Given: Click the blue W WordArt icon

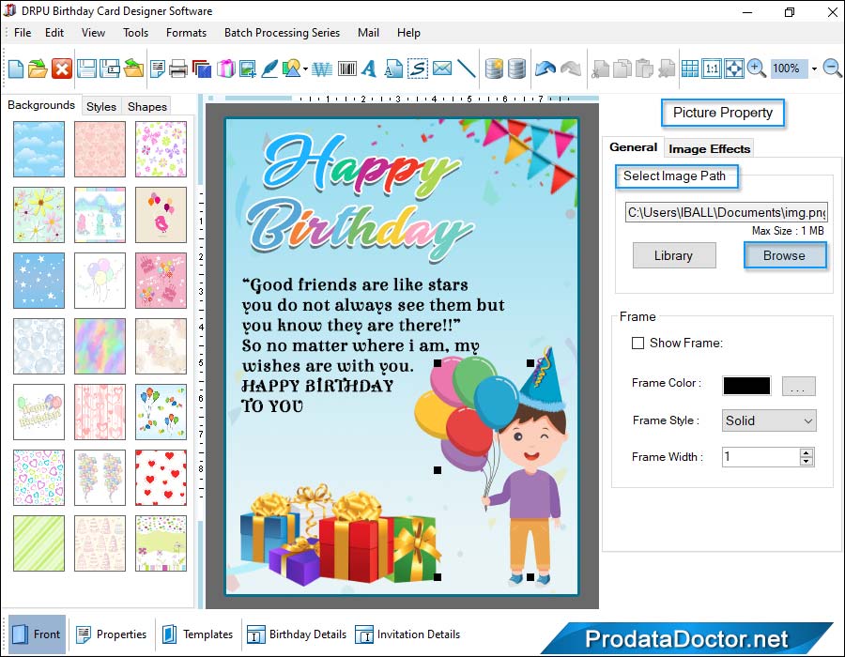Looking at the screenshot, I should [x=322, y=69].
